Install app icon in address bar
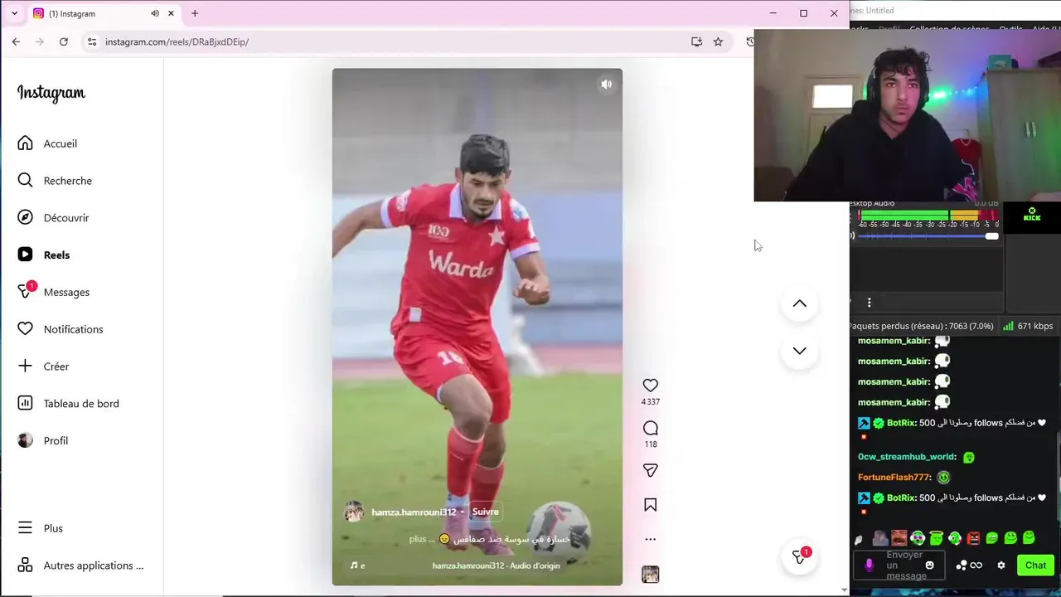1061x597 pixels. (696, 41)
